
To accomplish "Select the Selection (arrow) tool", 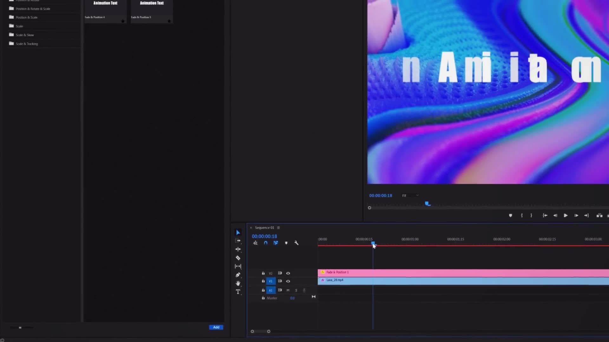I will 238,233.
